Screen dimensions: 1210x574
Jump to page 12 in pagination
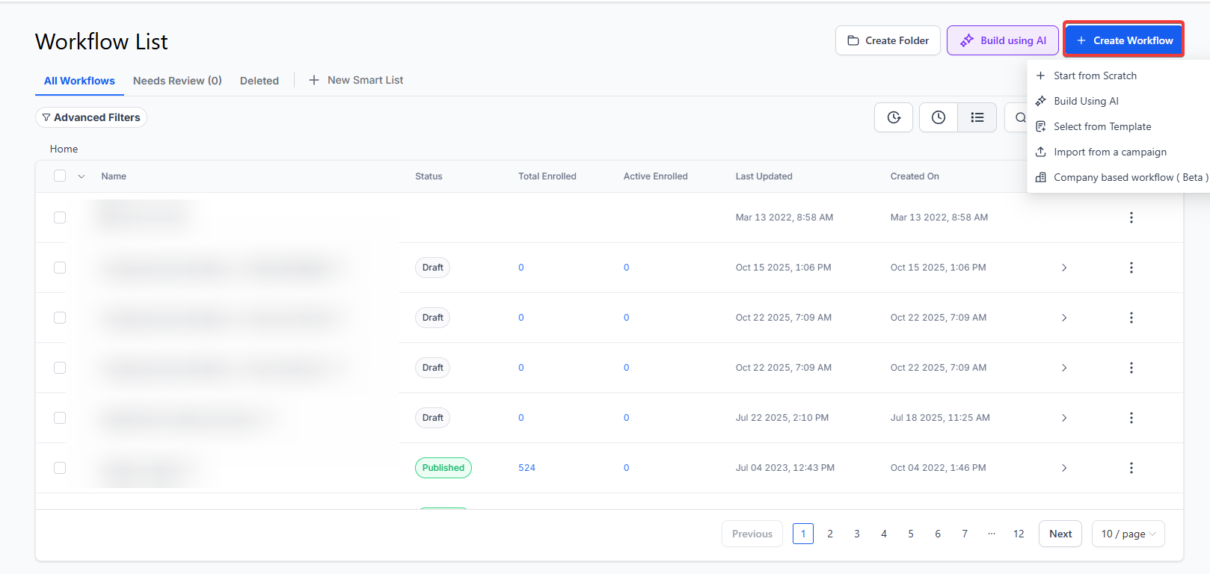[x=1019, y=534]
